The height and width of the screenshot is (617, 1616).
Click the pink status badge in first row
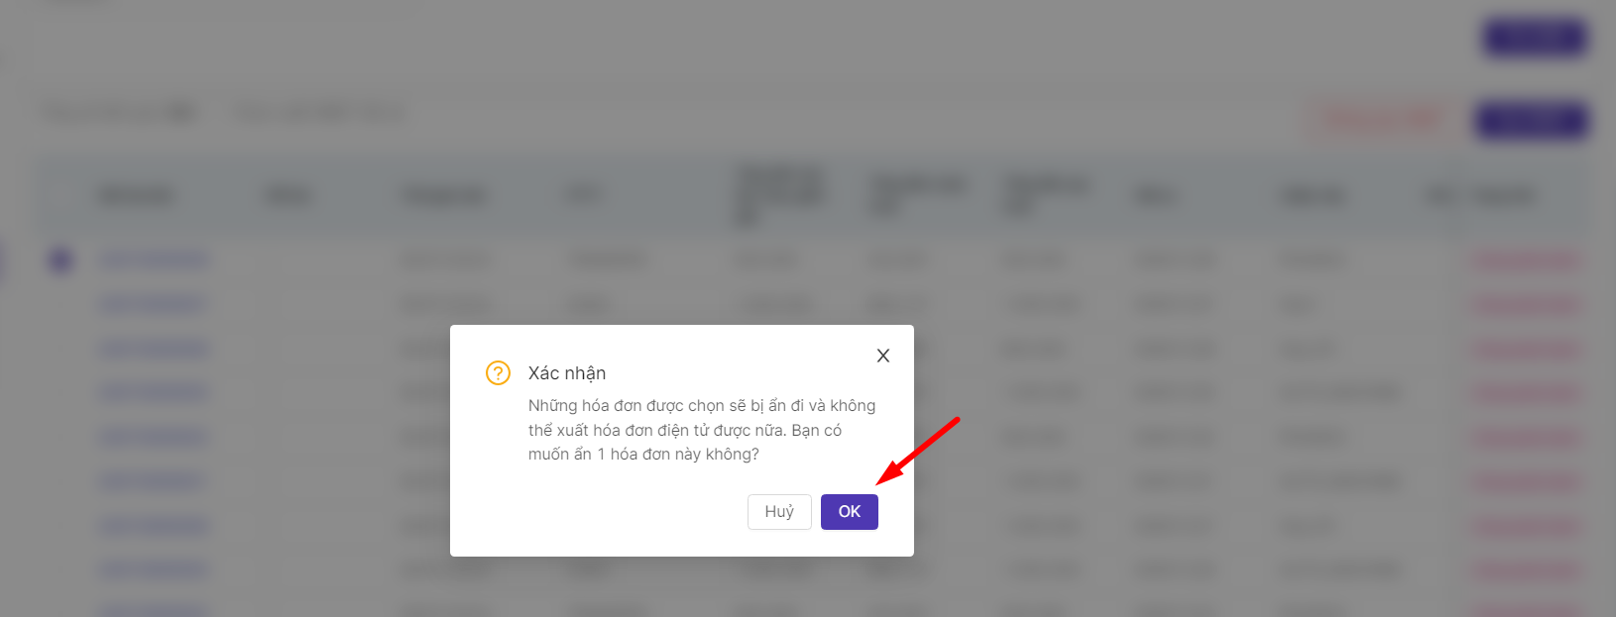pyautogui.click(x=1527, y=260)
